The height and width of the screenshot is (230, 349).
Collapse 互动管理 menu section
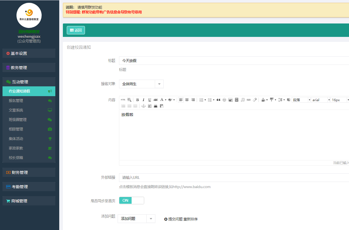tap(29, 82)
